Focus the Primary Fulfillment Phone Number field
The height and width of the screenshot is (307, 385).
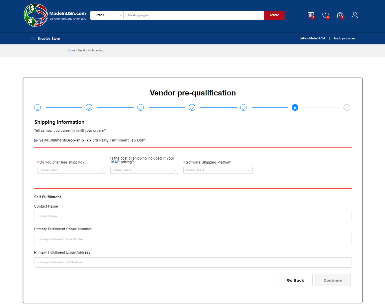193,239
